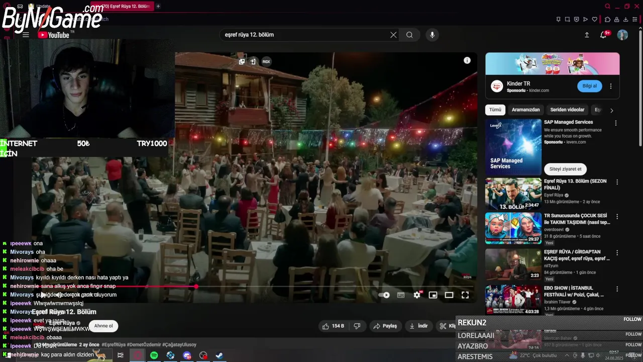
Task: Select the Tümü filter chip
Action: point(495,110)
